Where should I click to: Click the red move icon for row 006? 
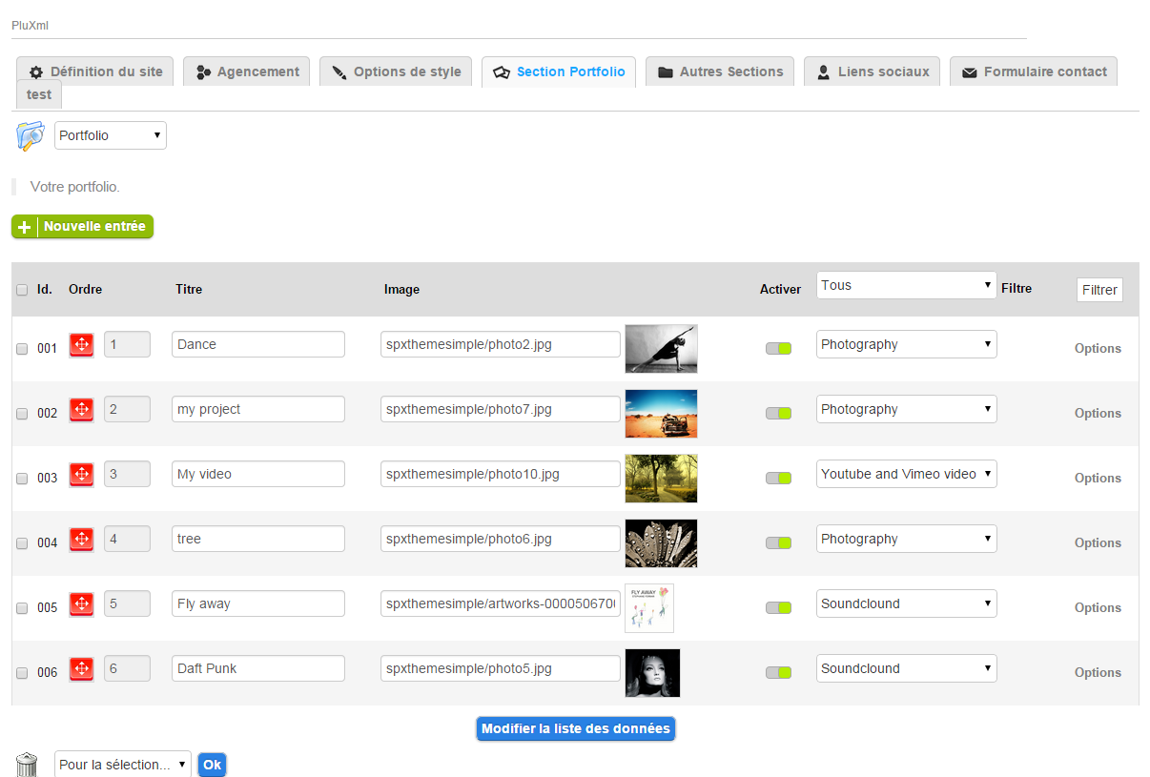[81, 669]
